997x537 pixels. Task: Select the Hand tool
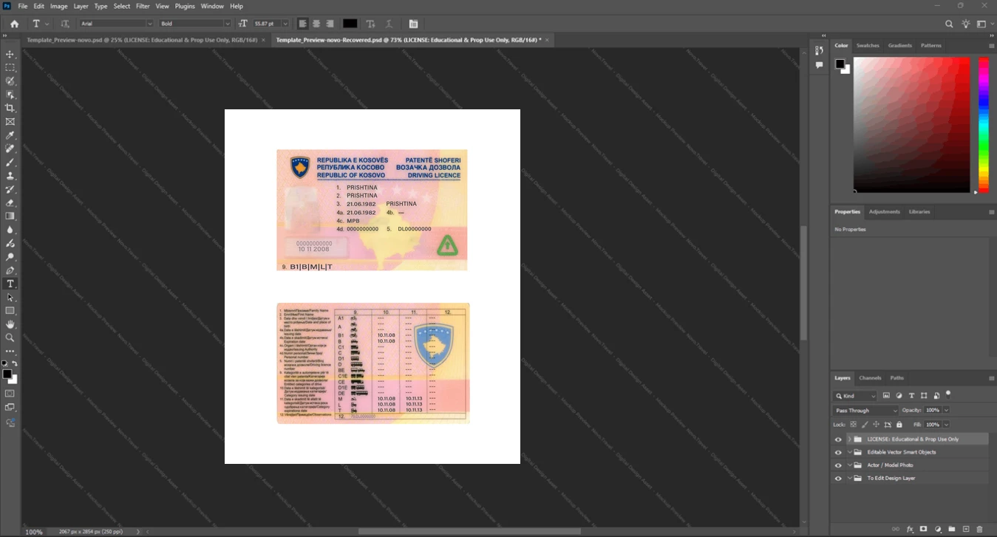(x=10, y=324)
